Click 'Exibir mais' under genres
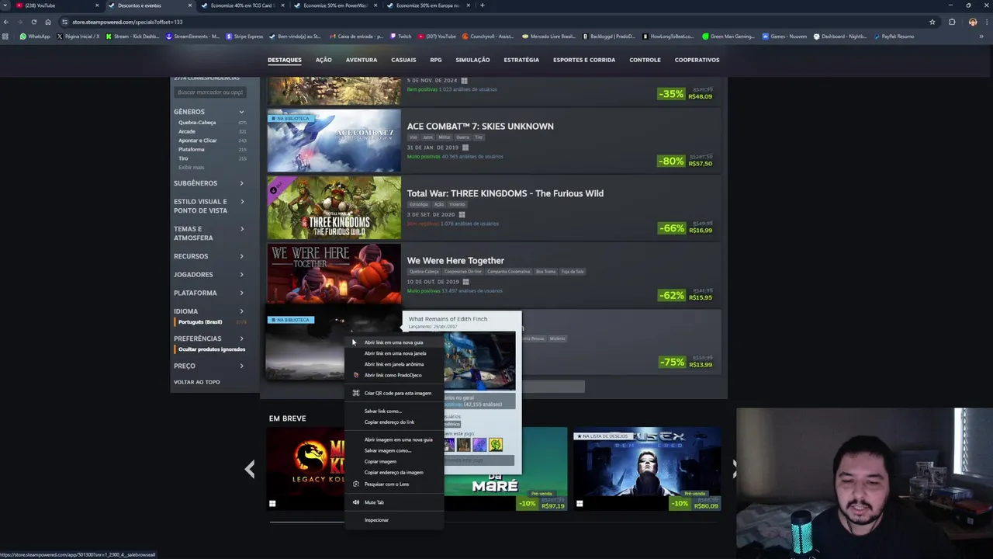Viewport: 993px width, 559px height. coord(192,168)
